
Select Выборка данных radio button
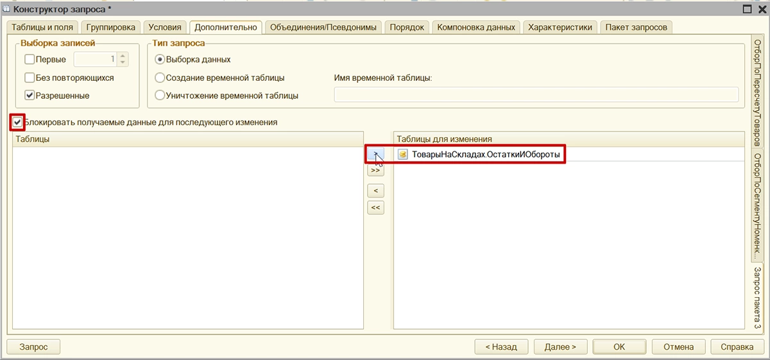(160, 60)
